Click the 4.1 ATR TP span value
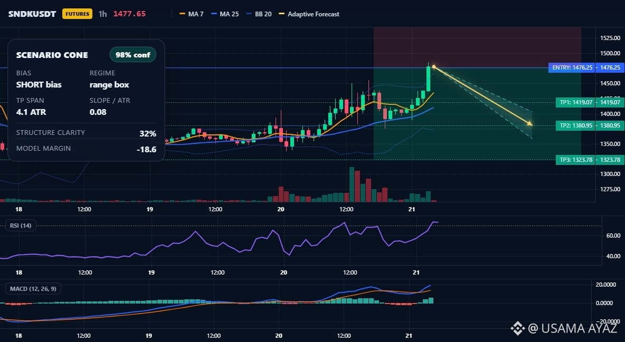Image resolution: width=625 pixels, height=342 pixels. tap(31, 112)
